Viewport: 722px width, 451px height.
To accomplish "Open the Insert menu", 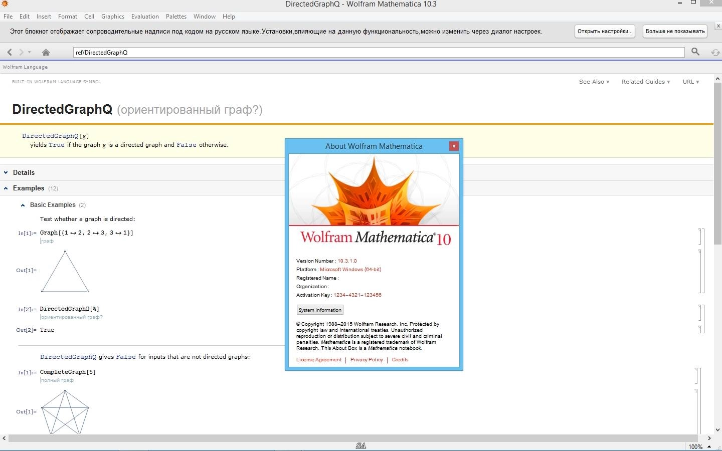I will pyautogui.click(x=44, y=17).
